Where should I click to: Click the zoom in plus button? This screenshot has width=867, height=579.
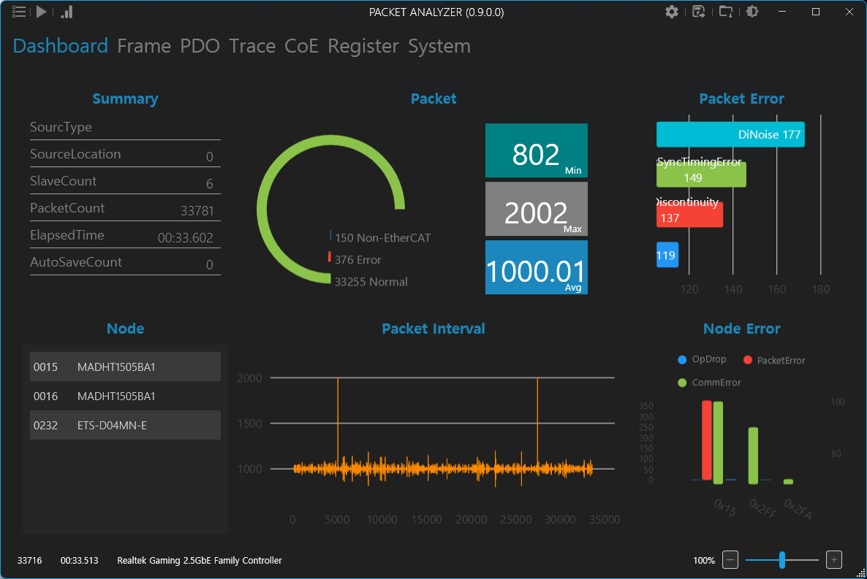click(834, 560)
